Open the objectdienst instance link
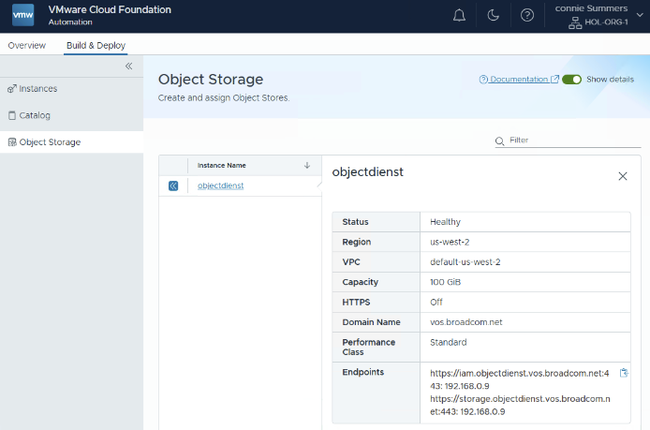650x430 pixels. click(x=220, y=185)
